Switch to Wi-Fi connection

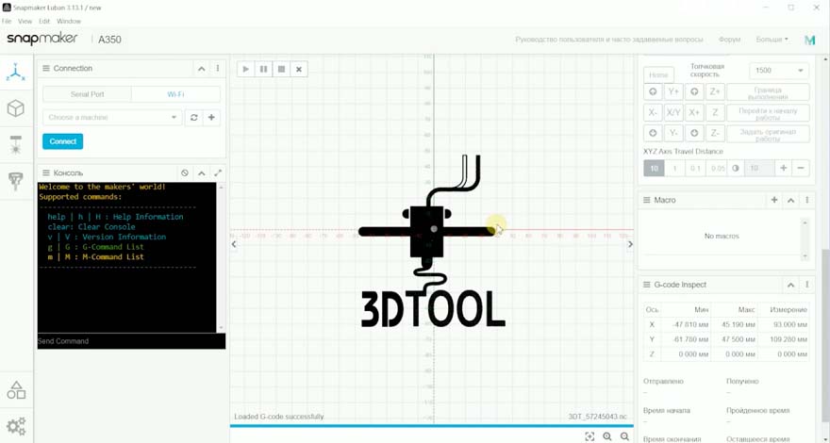click(175, 94)
